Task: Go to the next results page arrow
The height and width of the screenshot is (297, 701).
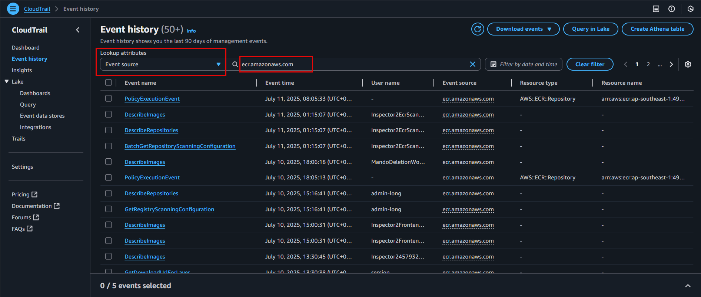Action: [x=671, y=64]
